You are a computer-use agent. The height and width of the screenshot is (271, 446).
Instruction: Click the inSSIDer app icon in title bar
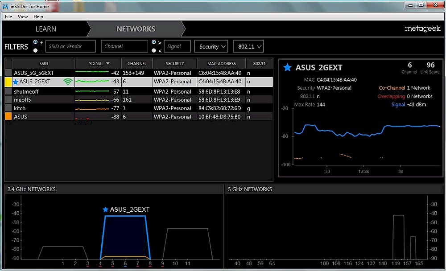point(5,6)
